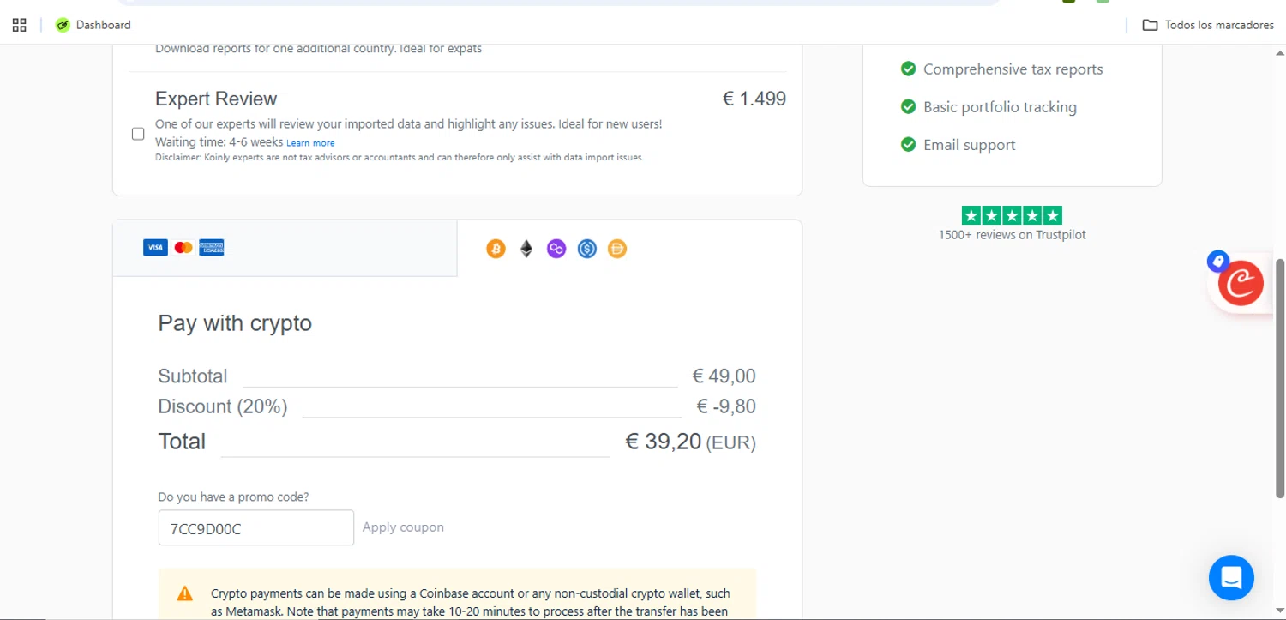Tick the Expert Review checkbox
The image size is (1286, 620).
pos(138,134)
